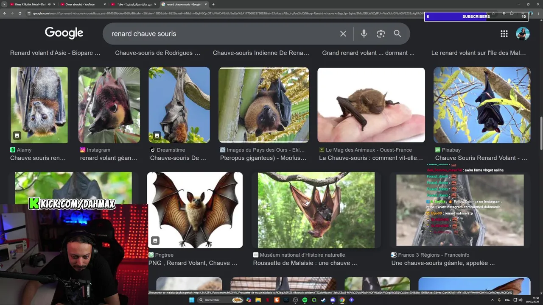Open Spotify from the taskbar
This screenshot has width=543, height=305.
[x=305, y=300]
